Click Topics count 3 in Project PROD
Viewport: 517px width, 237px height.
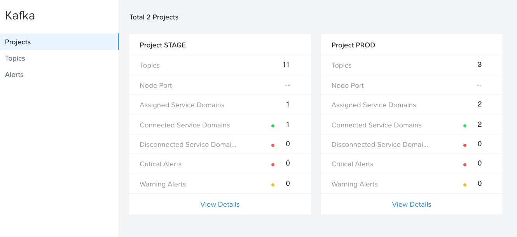tap(480, 64)
